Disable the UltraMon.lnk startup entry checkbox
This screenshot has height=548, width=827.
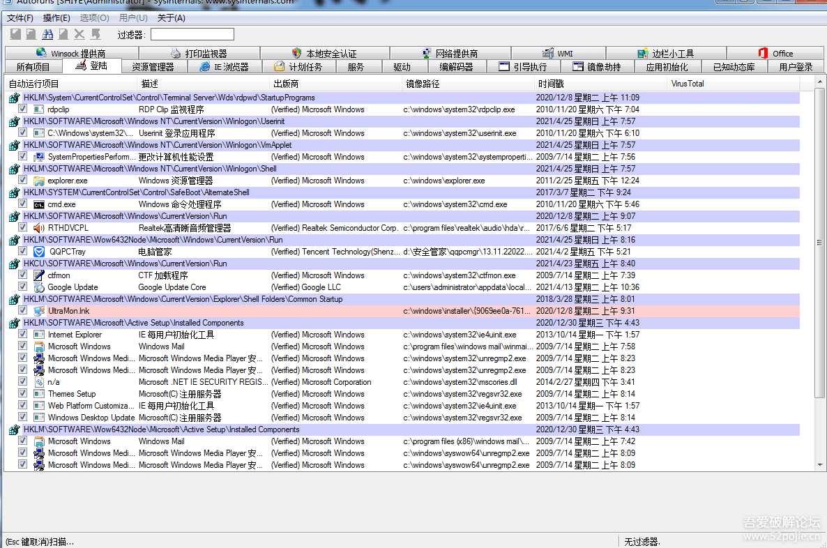[23, 311]
